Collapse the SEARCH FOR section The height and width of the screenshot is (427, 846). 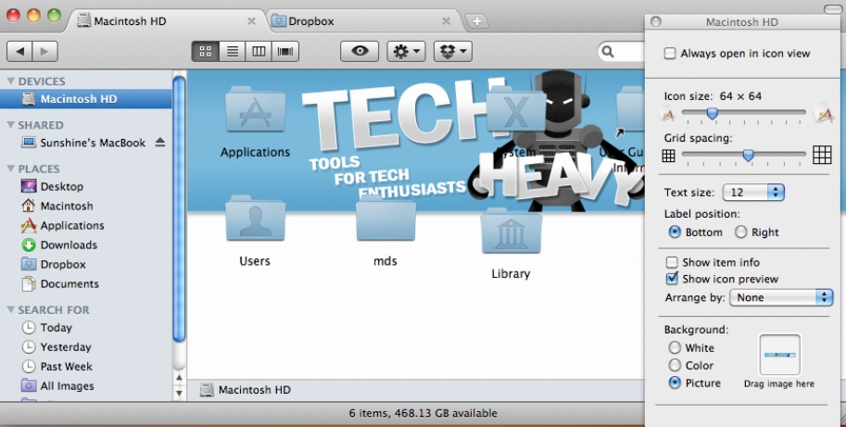(x=10, y=309)
